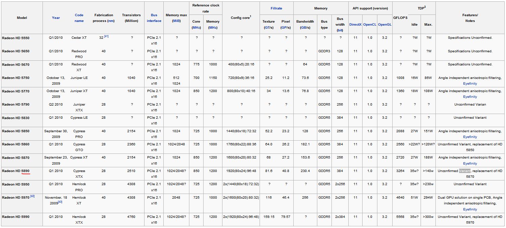This screenshot has height=228, width=506.
Task: Click the Hemlock XTX code name cell
Action: pyautogui.click(x=79, y=220)
